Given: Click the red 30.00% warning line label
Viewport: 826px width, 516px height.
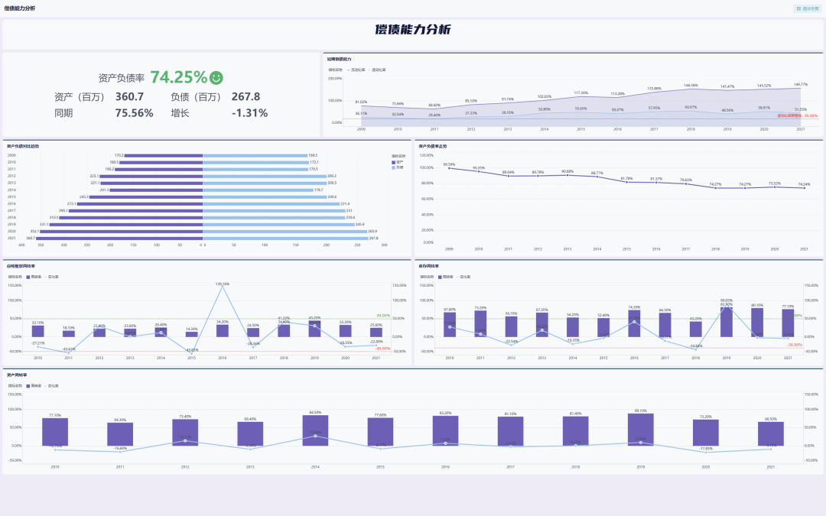Looking at the screenshot, I should tap(798, 116).
